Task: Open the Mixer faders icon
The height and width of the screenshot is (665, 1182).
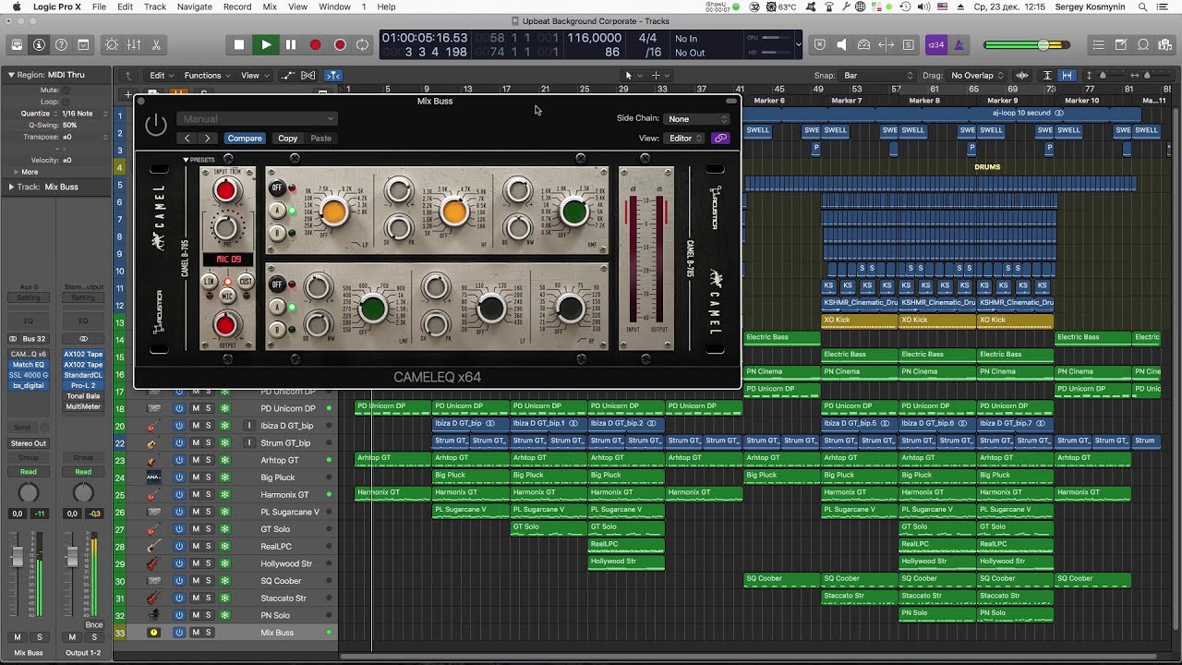Action: (134, 44)
